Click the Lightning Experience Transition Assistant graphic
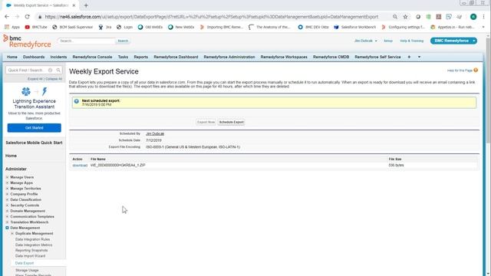The width and height of the screenshot is (491, 276). point(34,91)
